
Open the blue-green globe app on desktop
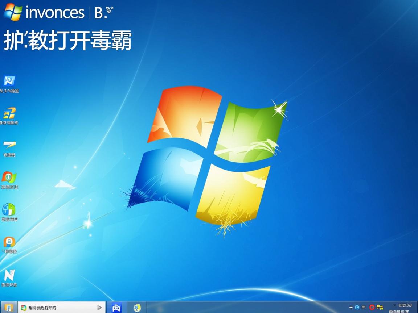[9, 209]
